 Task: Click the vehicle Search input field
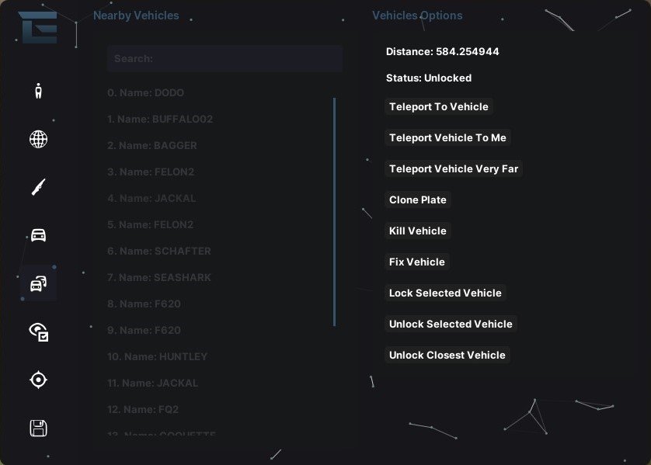(225, 58)
